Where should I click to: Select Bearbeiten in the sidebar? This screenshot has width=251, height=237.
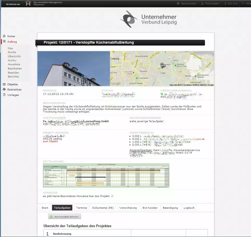coord(15,68)
